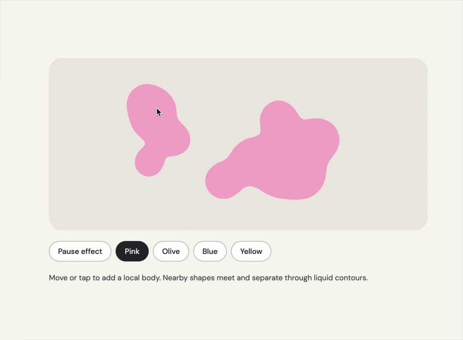Tap empty canvas area above the large blob
This screenshot has width=463, height=340.
(280, 79)
